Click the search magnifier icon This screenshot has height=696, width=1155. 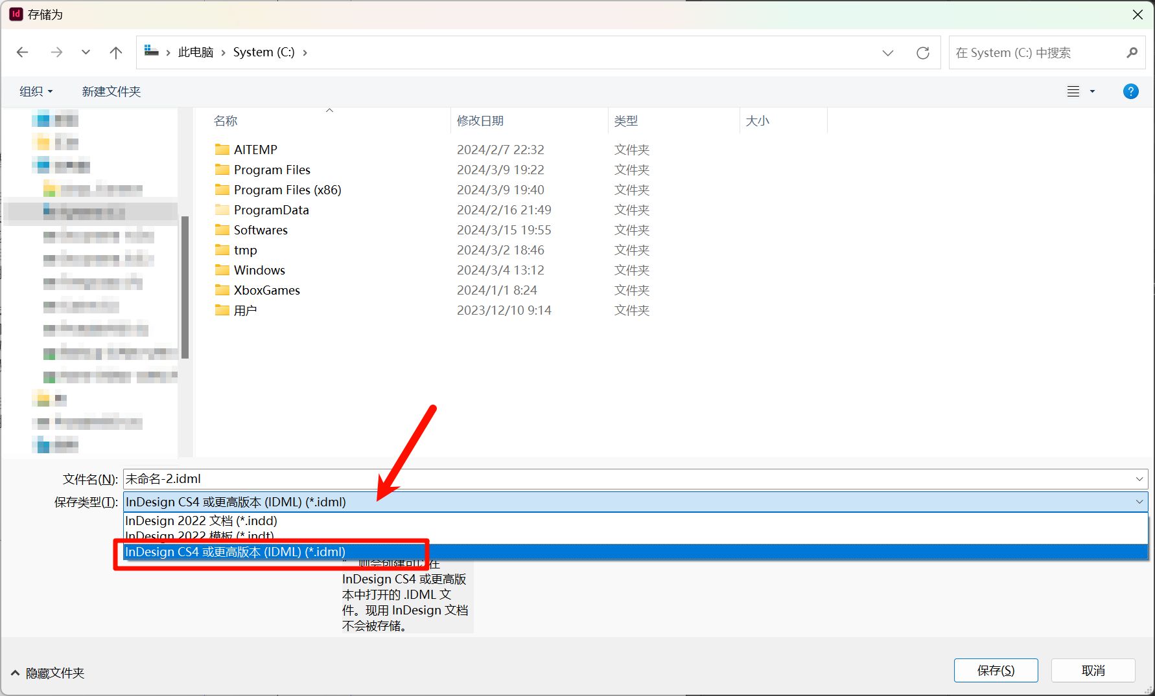[1132, 52]
